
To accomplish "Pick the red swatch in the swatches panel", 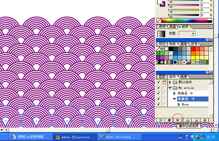I will point(193,49).
